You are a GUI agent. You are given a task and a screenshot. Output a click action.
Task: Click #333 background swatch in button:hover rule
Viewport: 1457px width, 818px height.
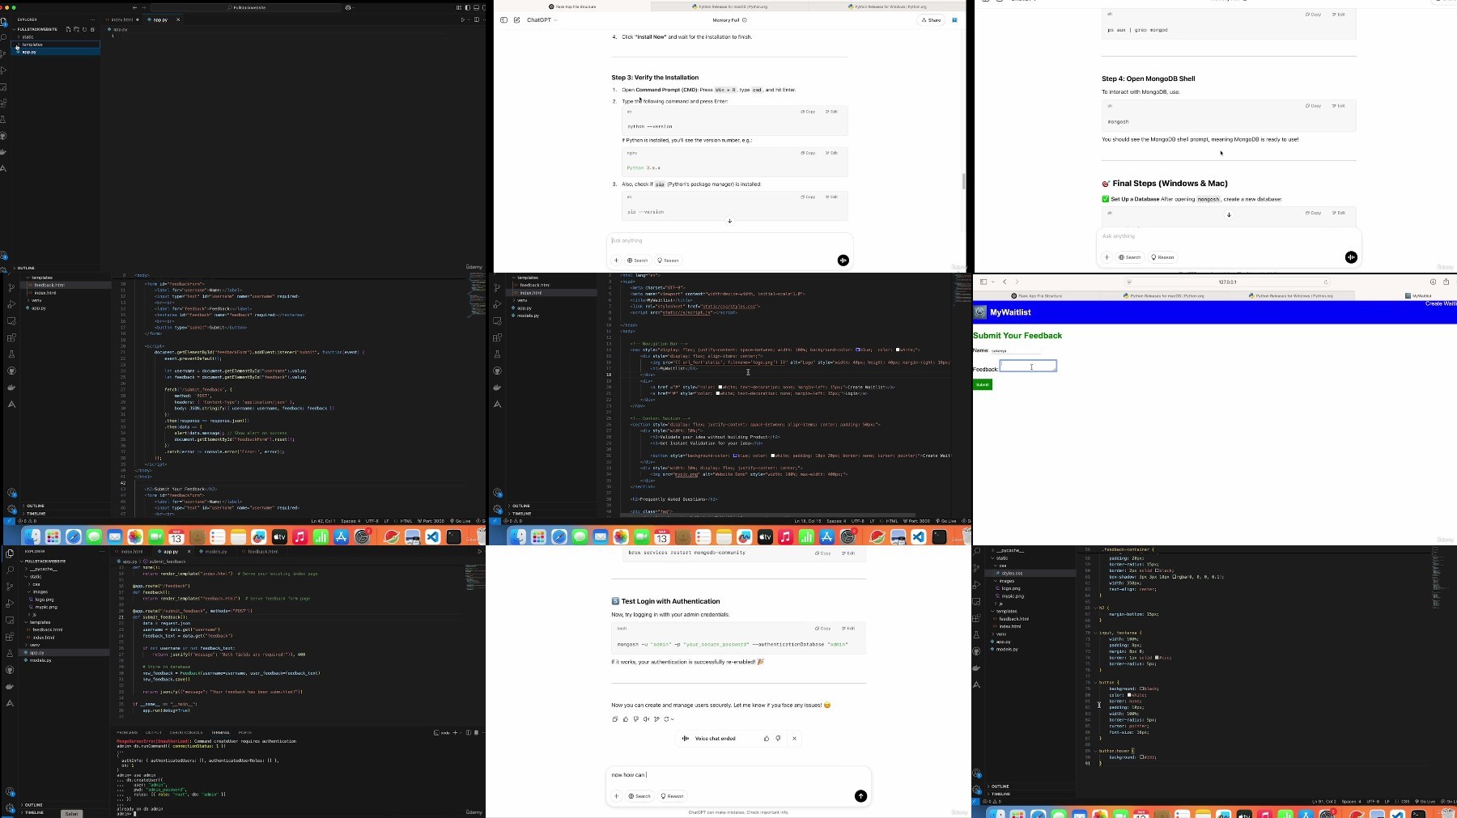click(1142, 757)
